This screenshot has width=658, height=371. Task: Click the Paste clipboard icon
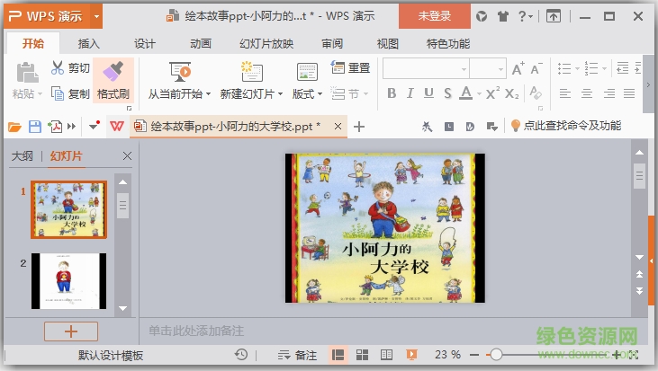tap(27, 73)
